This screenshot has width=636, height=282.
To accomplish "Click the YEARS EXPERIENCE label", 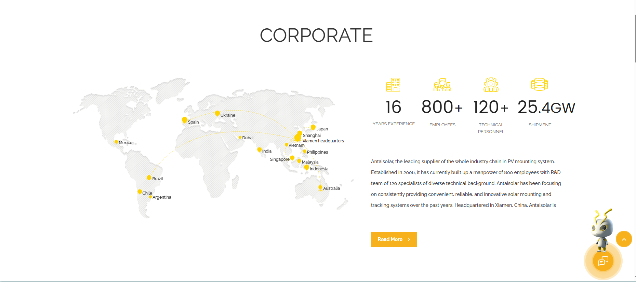I will pyautogui.click(x=394, y=124).
